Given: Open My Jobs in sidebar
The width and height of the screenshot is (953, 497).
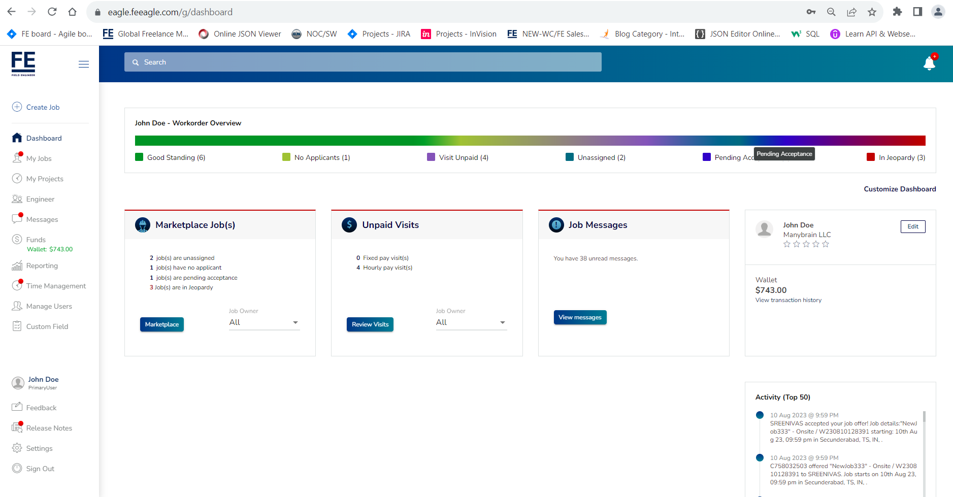Looking at the screenshot, I should coord(39,158).
